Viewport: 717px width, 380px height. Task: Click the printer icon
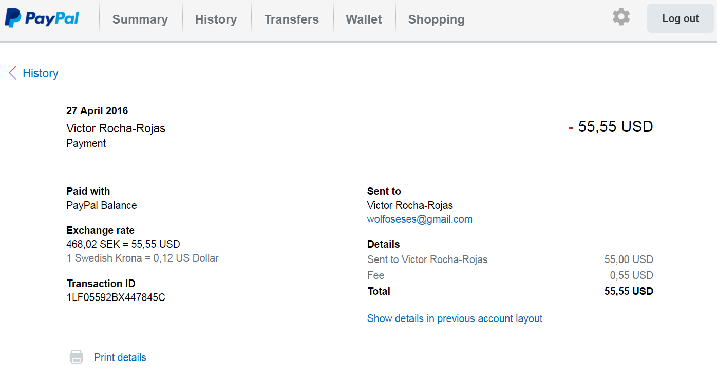pyautogui.click(x=77, y=357)
